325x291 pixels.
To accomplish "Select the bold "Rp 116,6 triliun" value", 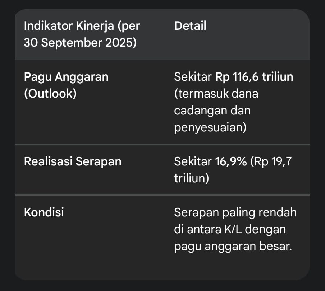I will (254, 77).
